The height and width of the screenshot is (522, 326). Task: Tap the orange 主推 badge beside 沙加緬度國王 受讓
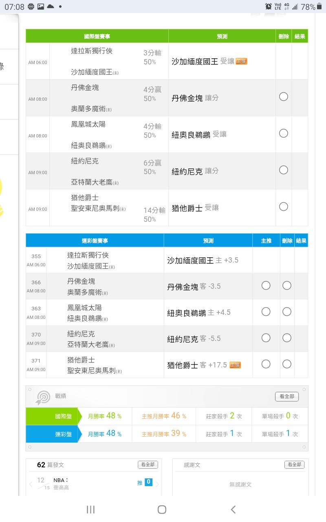tap(241, 61)
